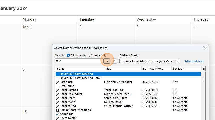Click the Admin OP group icon
Image resolution: width=215 pixels, height=120 pixels.
(x=58, y=114)
